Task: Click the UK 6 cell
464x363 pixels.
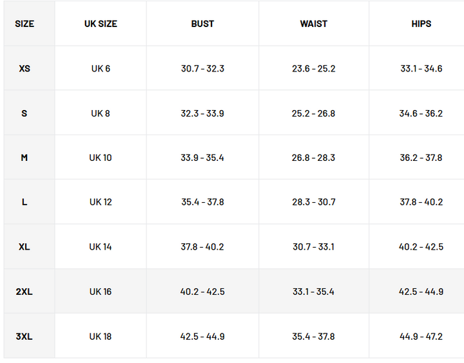Action: tap(101, 69)
